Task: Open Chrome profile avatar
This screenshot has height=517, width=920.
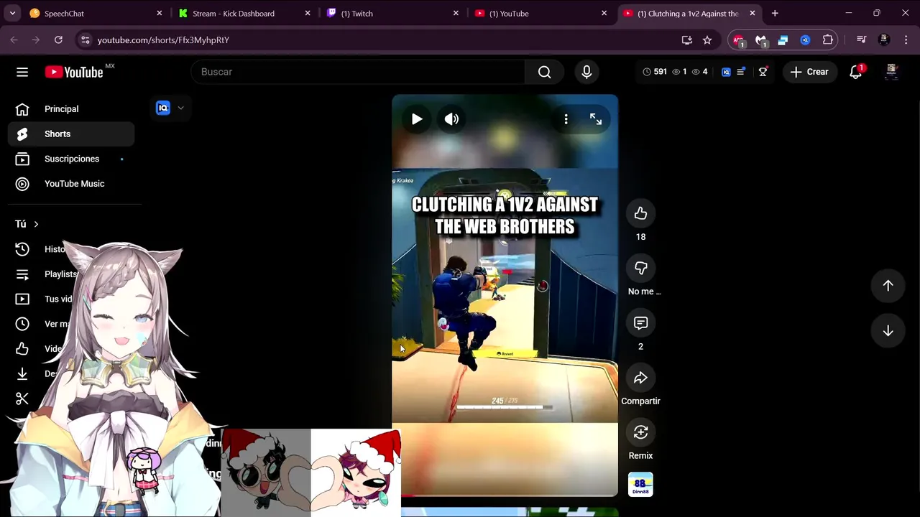Action: pyautogui.click(x=883, y=40)
